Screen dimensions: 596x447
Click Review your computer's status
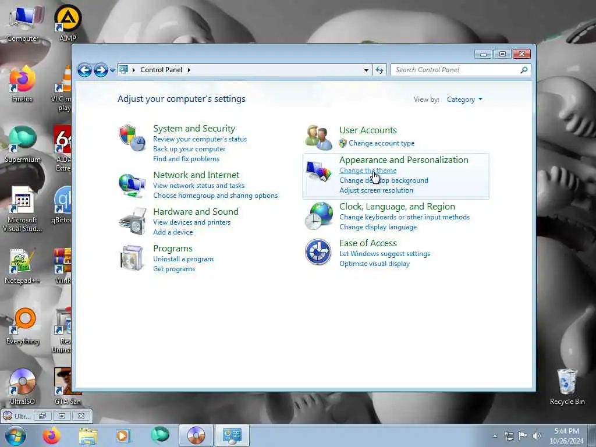pyautogui.click(x=200, y=139)
